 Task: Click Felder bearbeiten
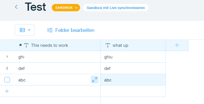[75, 30]
